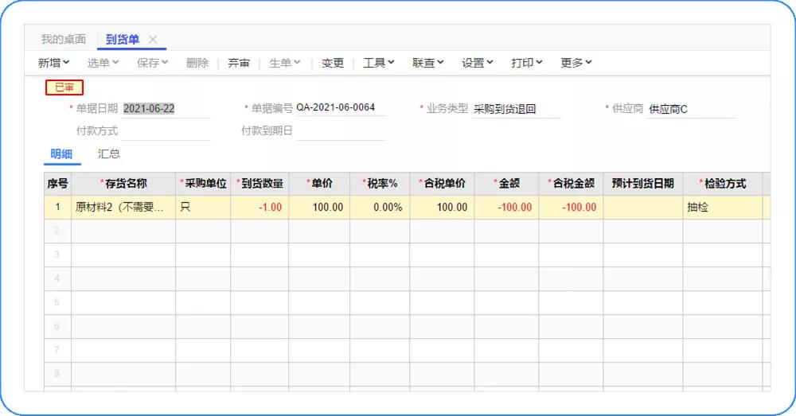Click the 含税单价 column header
This screenshot has width=796, height=416.
[x=442, y=184]
